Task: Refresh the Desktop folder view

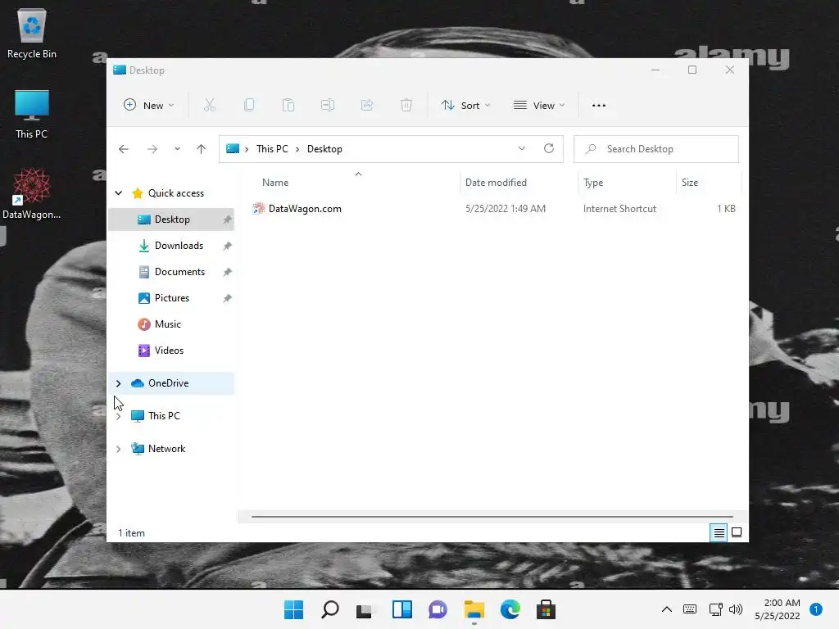Action: [x=549, y=149]
